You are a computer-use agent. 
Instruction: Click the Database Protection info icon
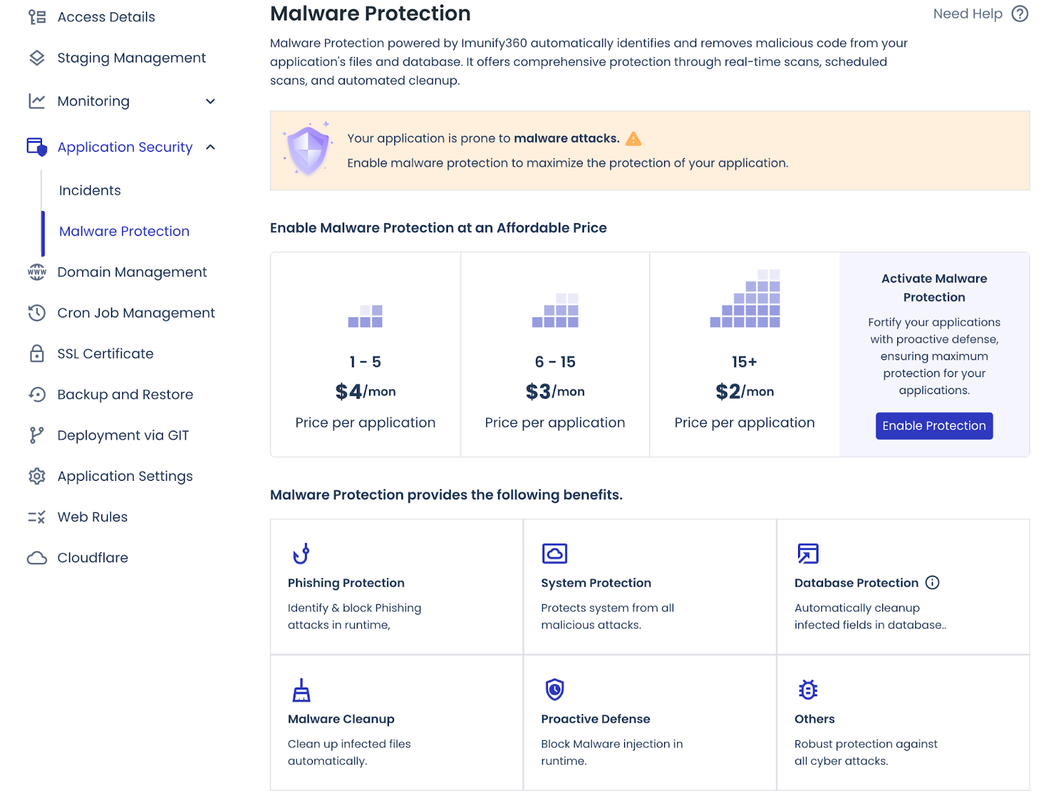tap(933, 583)
